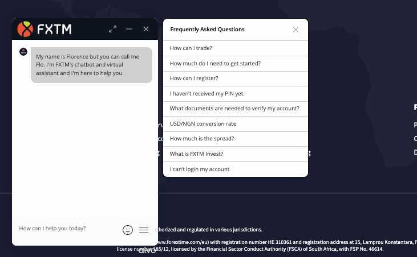This screenshot has height=257, width=417.
Task: Click 'registration number HE 310361' footer text
Action: (256, 242)
